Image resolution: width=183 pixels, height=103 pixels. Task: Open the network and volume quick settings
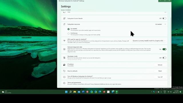coord(170,92)
